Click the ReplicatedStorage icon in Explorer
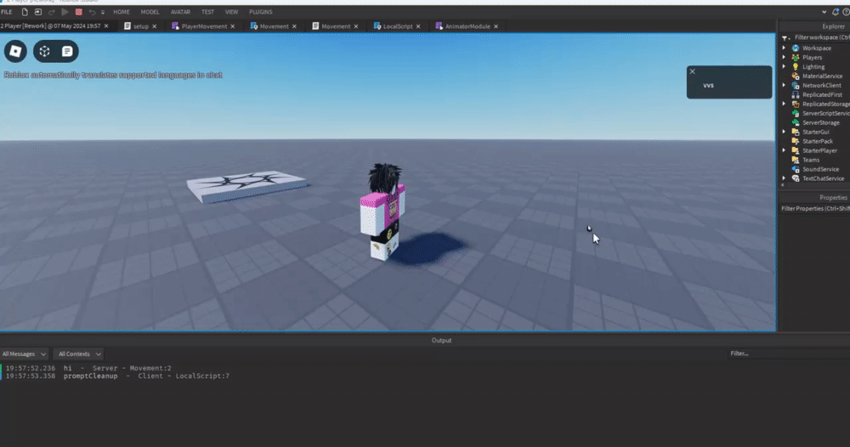The height and width of the screenshot is (447, 850). pos(796,104)
